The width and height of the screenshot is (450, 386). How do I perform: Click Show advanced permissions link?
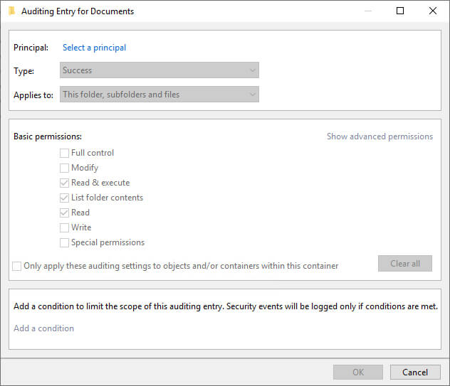pyautogui.click(x=380, y=136)
